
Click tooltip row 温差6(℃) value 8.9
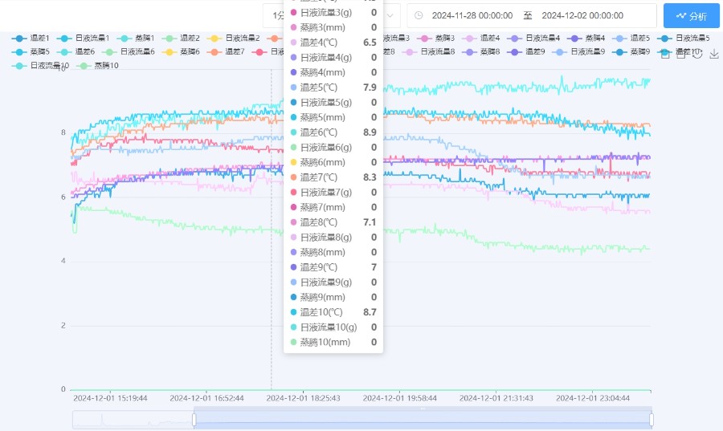370,132
